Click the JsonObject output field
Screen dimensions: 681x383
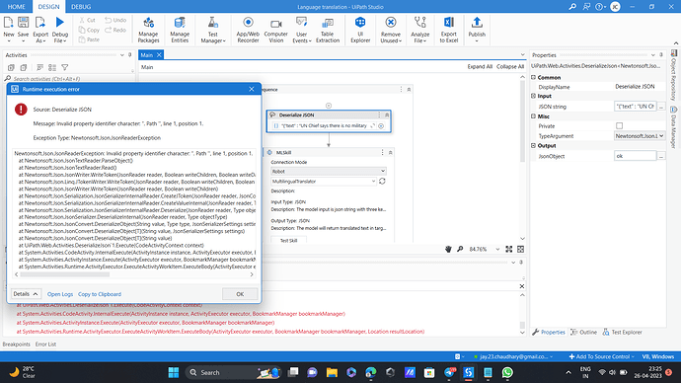coord(635,156)
